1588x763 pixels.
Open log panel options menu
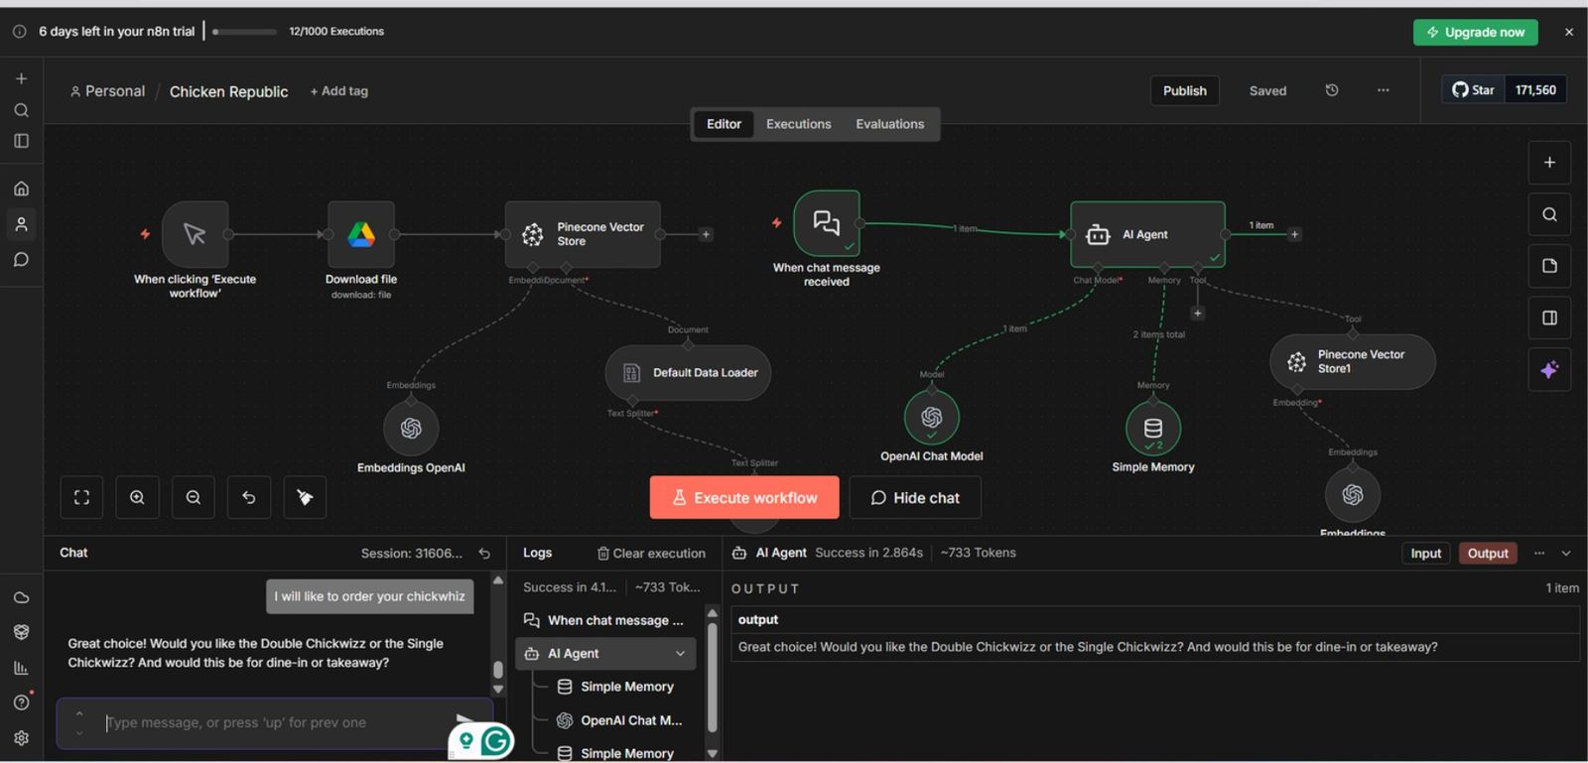[x=1539, y=554]
